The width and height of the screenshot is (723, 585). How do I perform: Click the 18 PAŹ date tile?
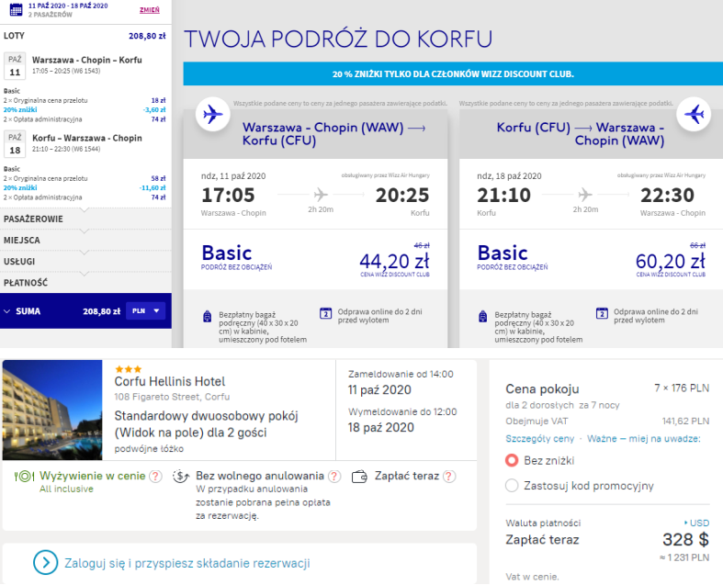[x=15, y=143]
